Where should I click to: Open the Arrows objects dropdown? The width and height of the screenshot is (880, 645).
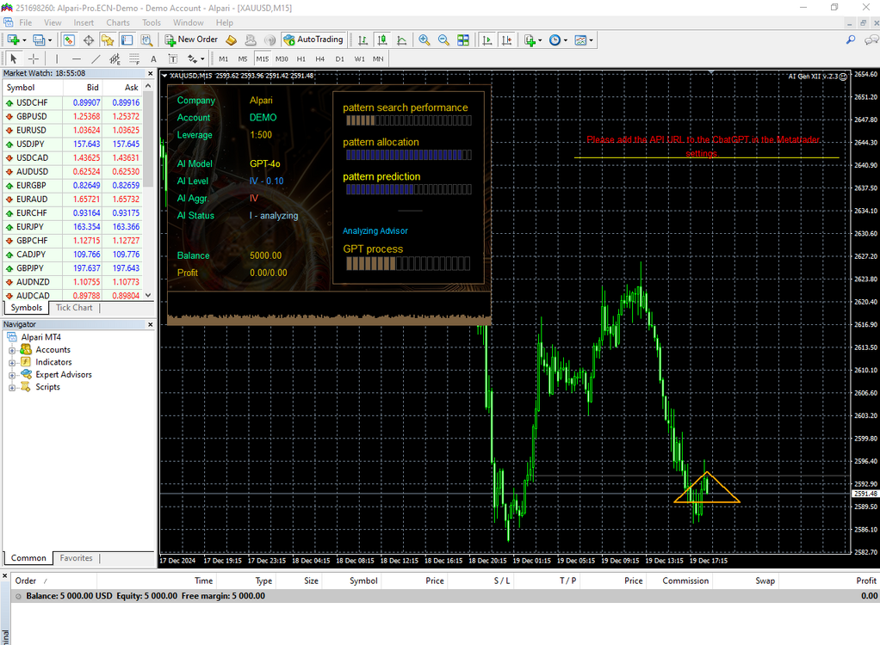pos(195,58)
